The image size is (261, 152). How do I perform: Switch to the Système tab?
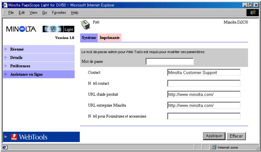[x=89, y=38]
